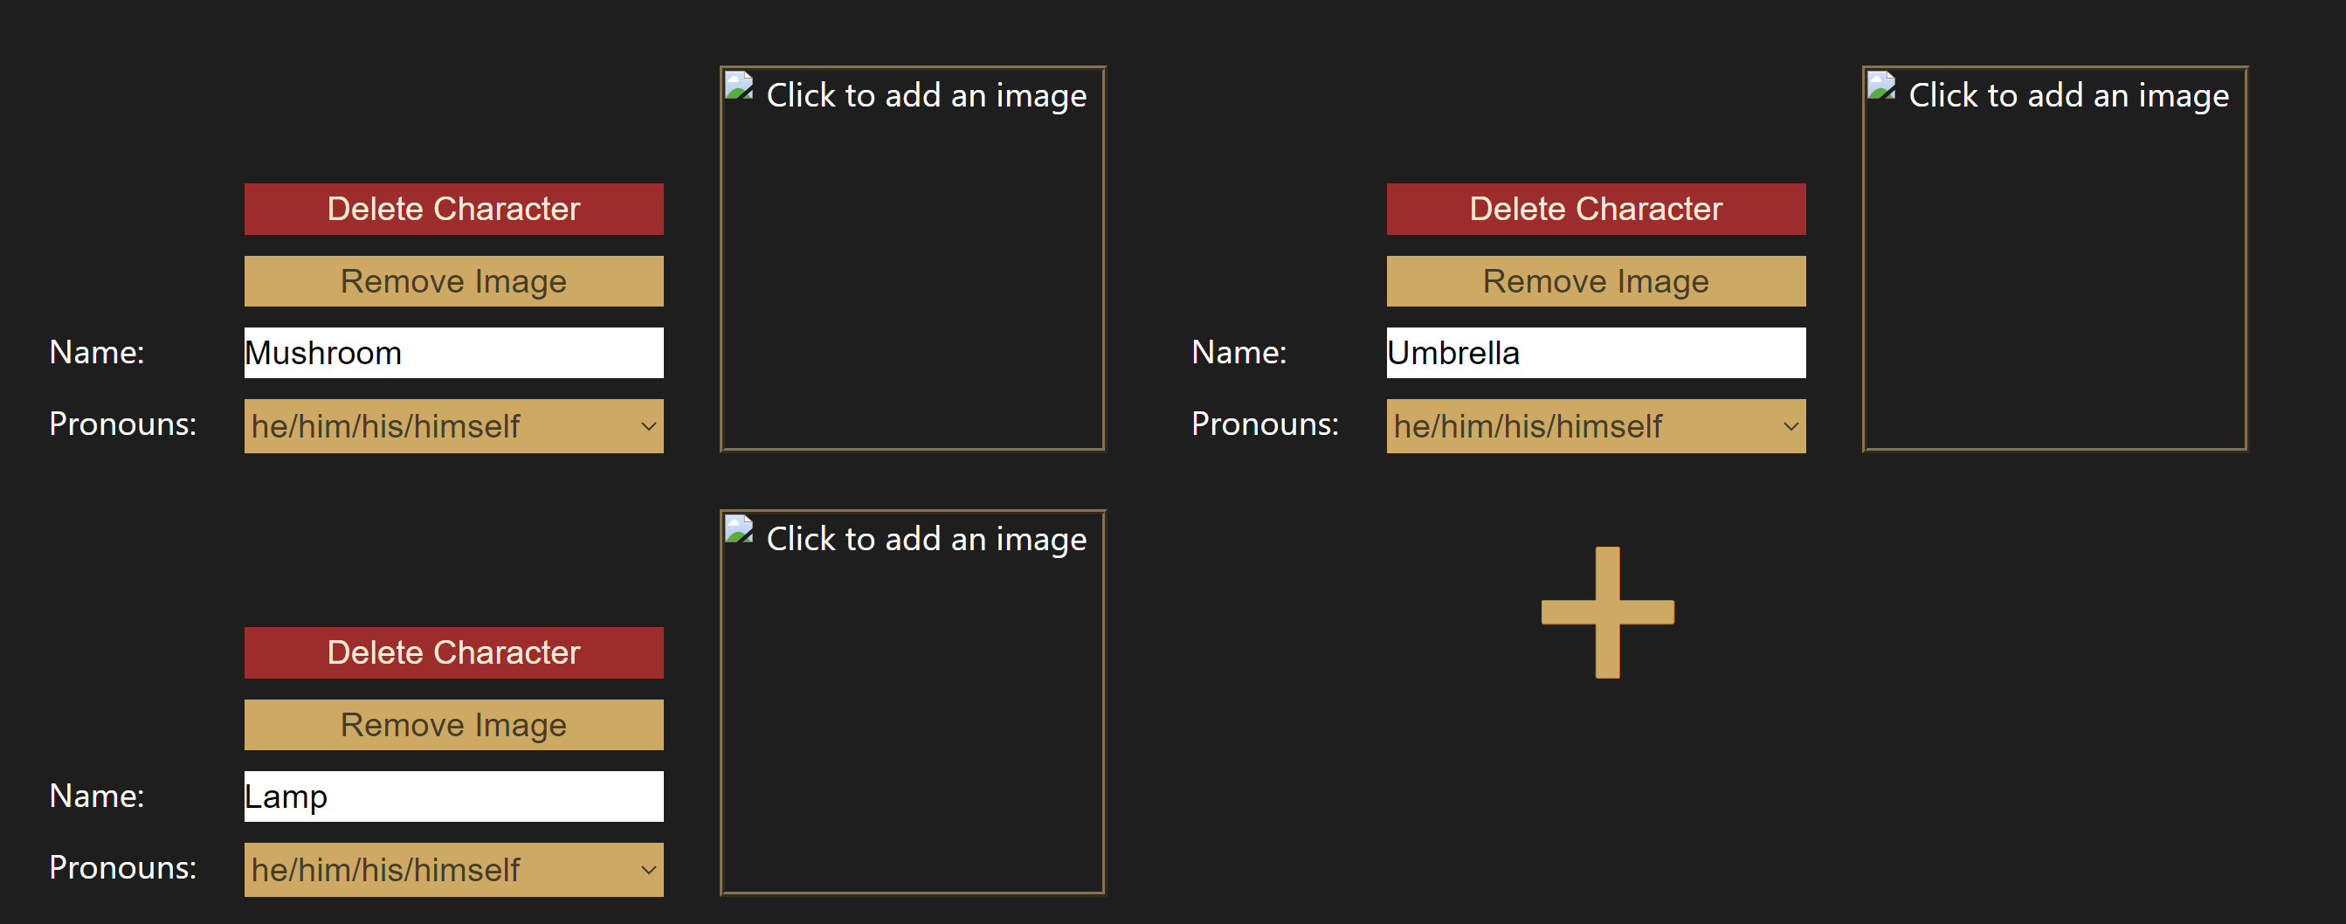Click the Lamp name input field
The height and width of the screenshot is (924, 2346).
click(x=452, y=796)
